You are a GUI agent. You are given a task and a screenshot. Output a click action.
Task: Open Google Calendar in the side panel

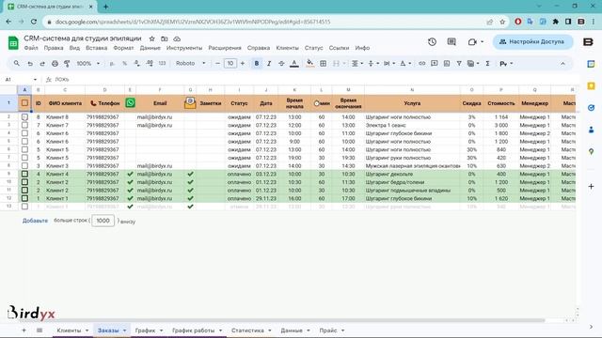tap(592, 64)
